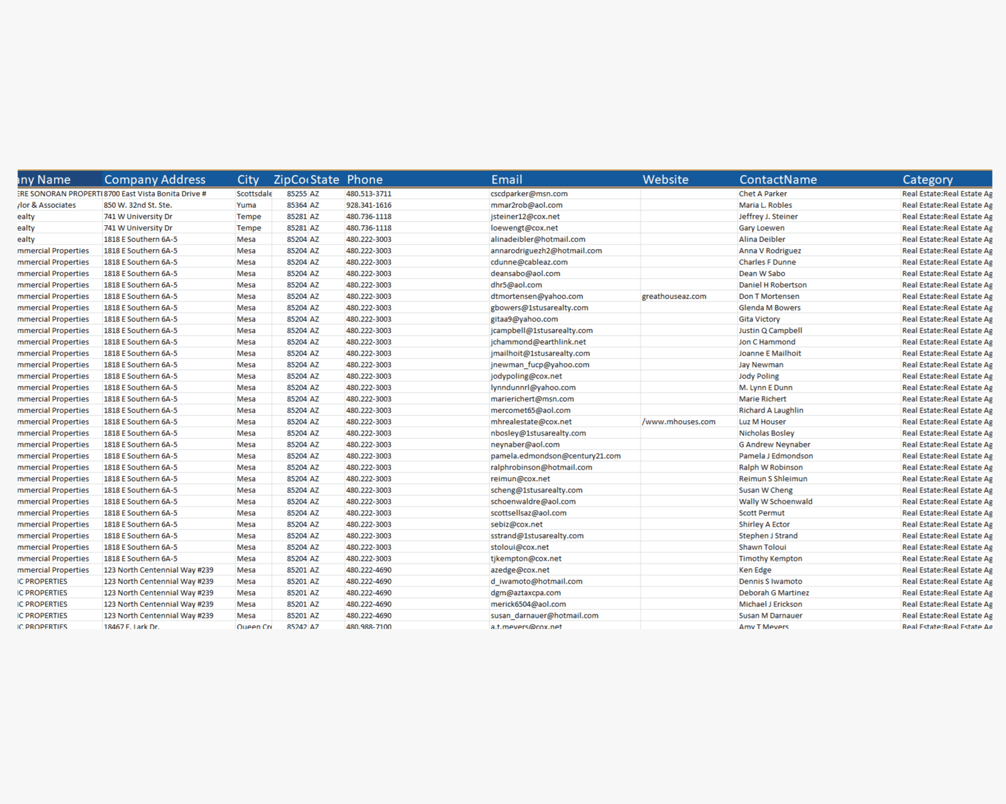Click email scottsellsaz@aol.com

pyautogui.click(x=528, y=513)
